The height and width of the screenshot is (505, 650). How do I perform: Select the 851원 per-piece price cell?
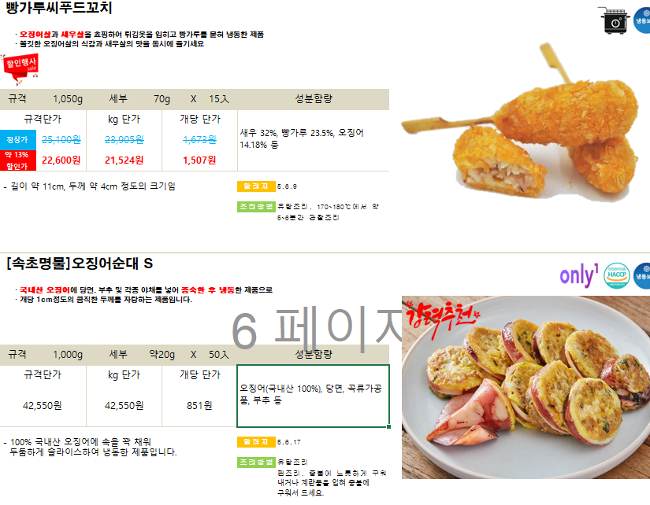pos(199,406)
